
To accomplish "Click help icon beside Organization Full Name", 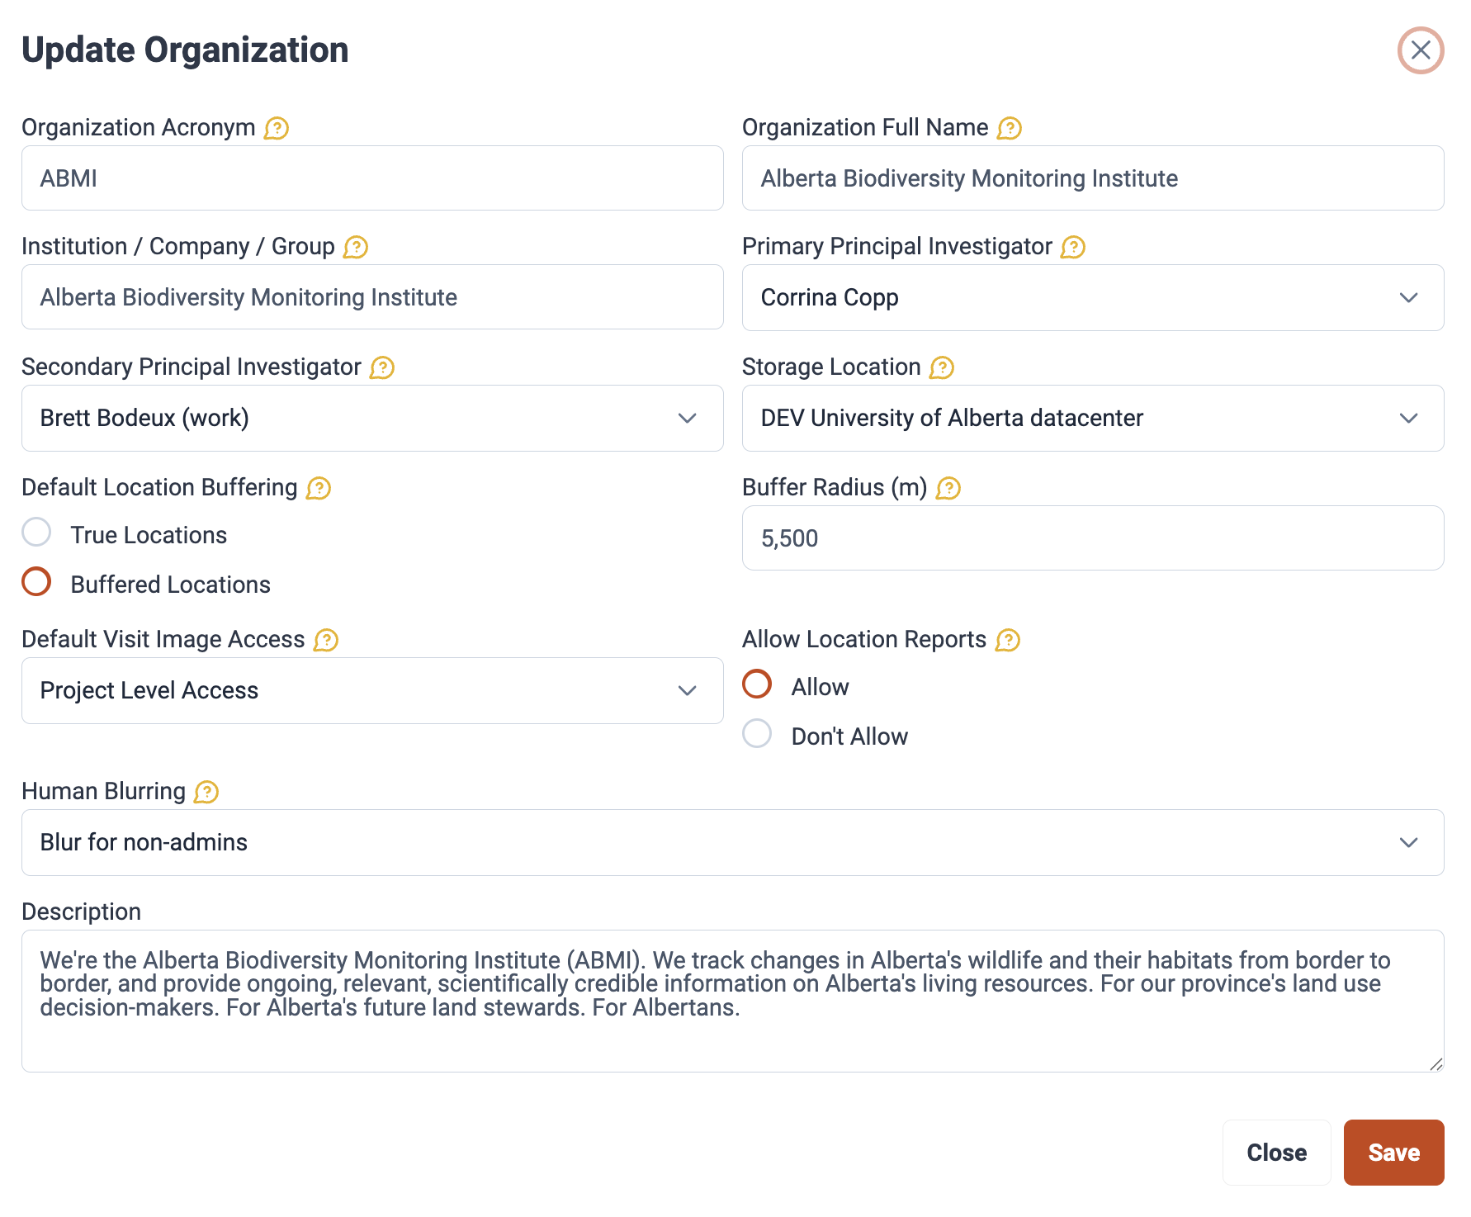I will coord(1009,129).
